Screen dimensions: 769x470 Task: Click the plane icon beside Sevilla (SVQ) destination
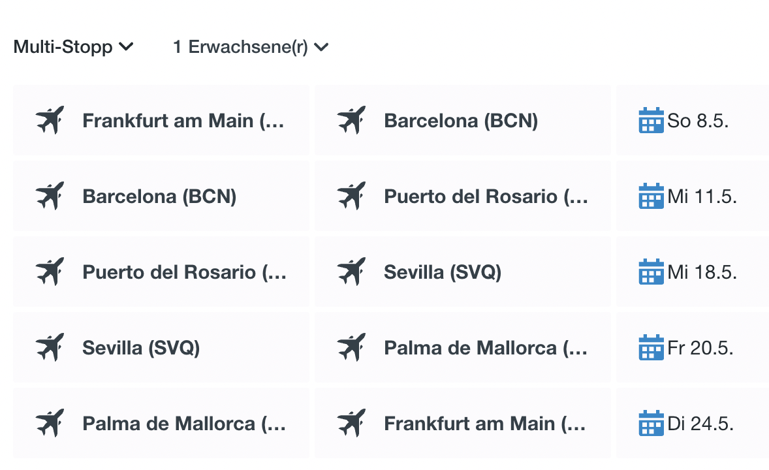point(352,272)
